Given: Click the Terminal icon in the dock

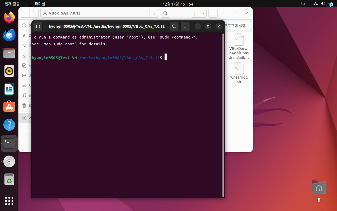Looking at the screenshot, I should 9,143.
